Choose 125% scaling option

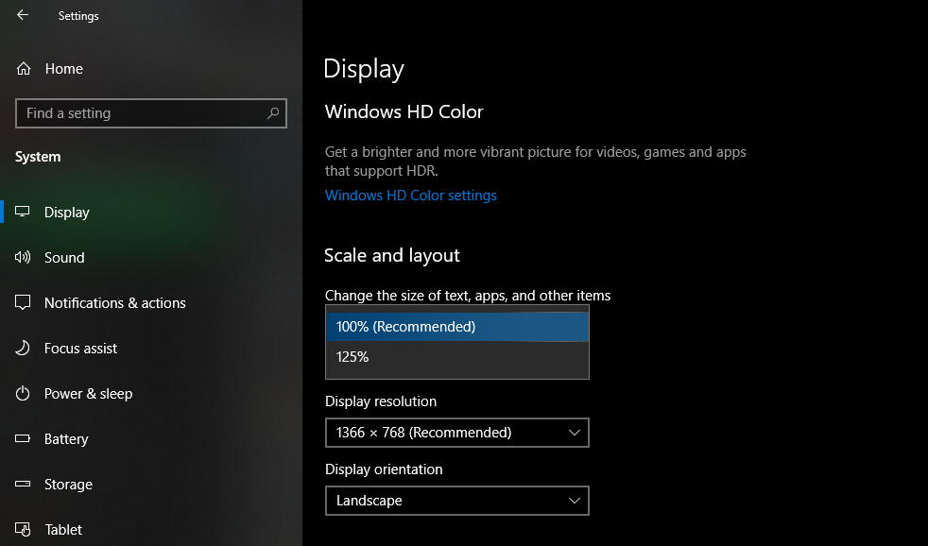click(456, 357)
